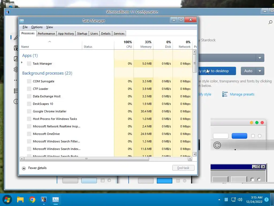Click the End task button
The image size is (274, 206).
coord(183,168)
